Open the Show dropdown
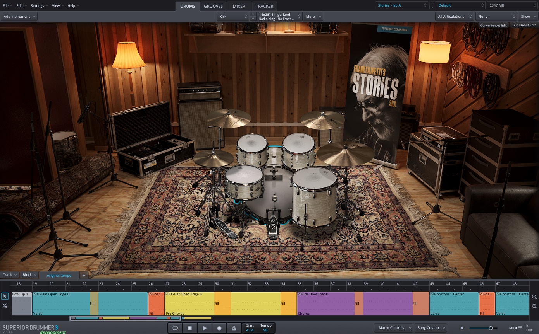Viewport: 539px width, 334px height. [528, 17]
